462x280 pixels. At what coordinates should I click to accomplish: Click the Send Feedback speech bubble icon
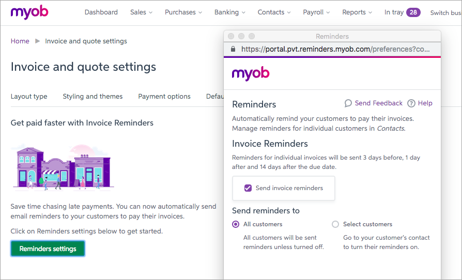[x=348, y=103]
